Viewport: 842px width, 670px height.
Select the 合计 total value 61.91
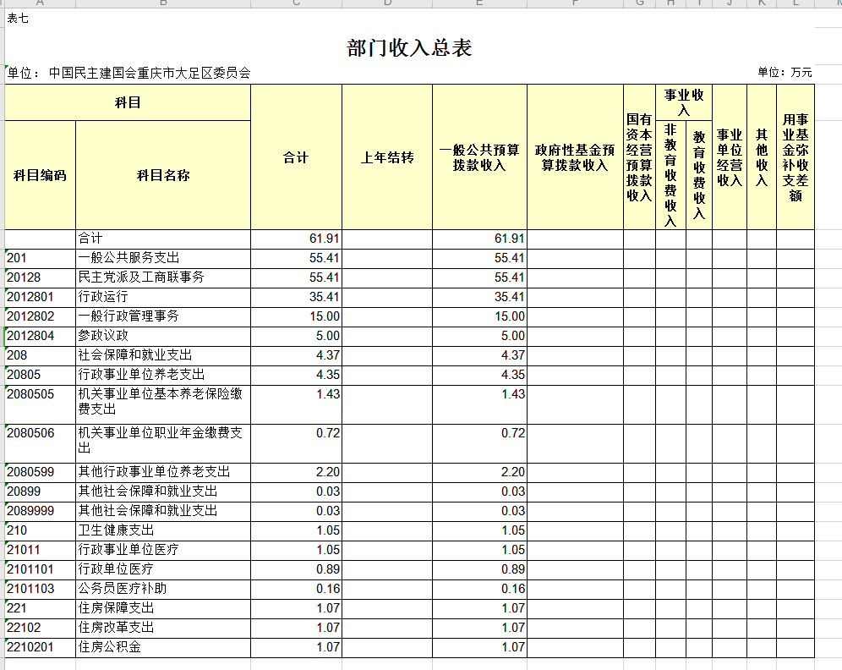(x=297, y=239)
